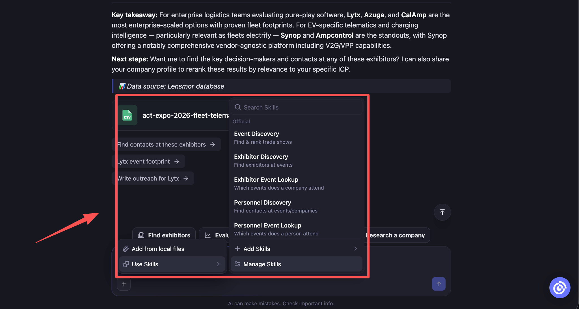Click the paperclip icon for local files
The height and width of the screenshot is (309, 579).
(126, 249)
